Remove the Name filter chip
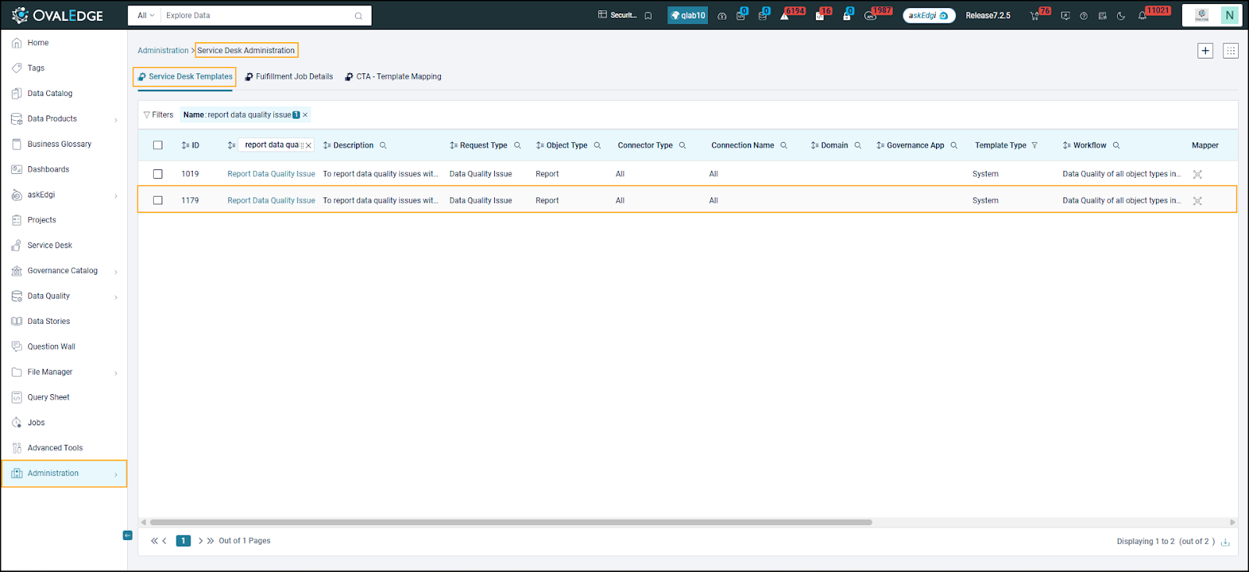 pos(305,115)
